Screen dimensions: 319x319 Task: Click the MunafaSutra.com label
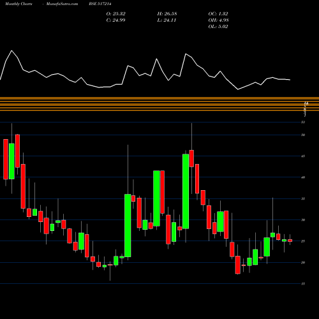click(x=62, y=4)
